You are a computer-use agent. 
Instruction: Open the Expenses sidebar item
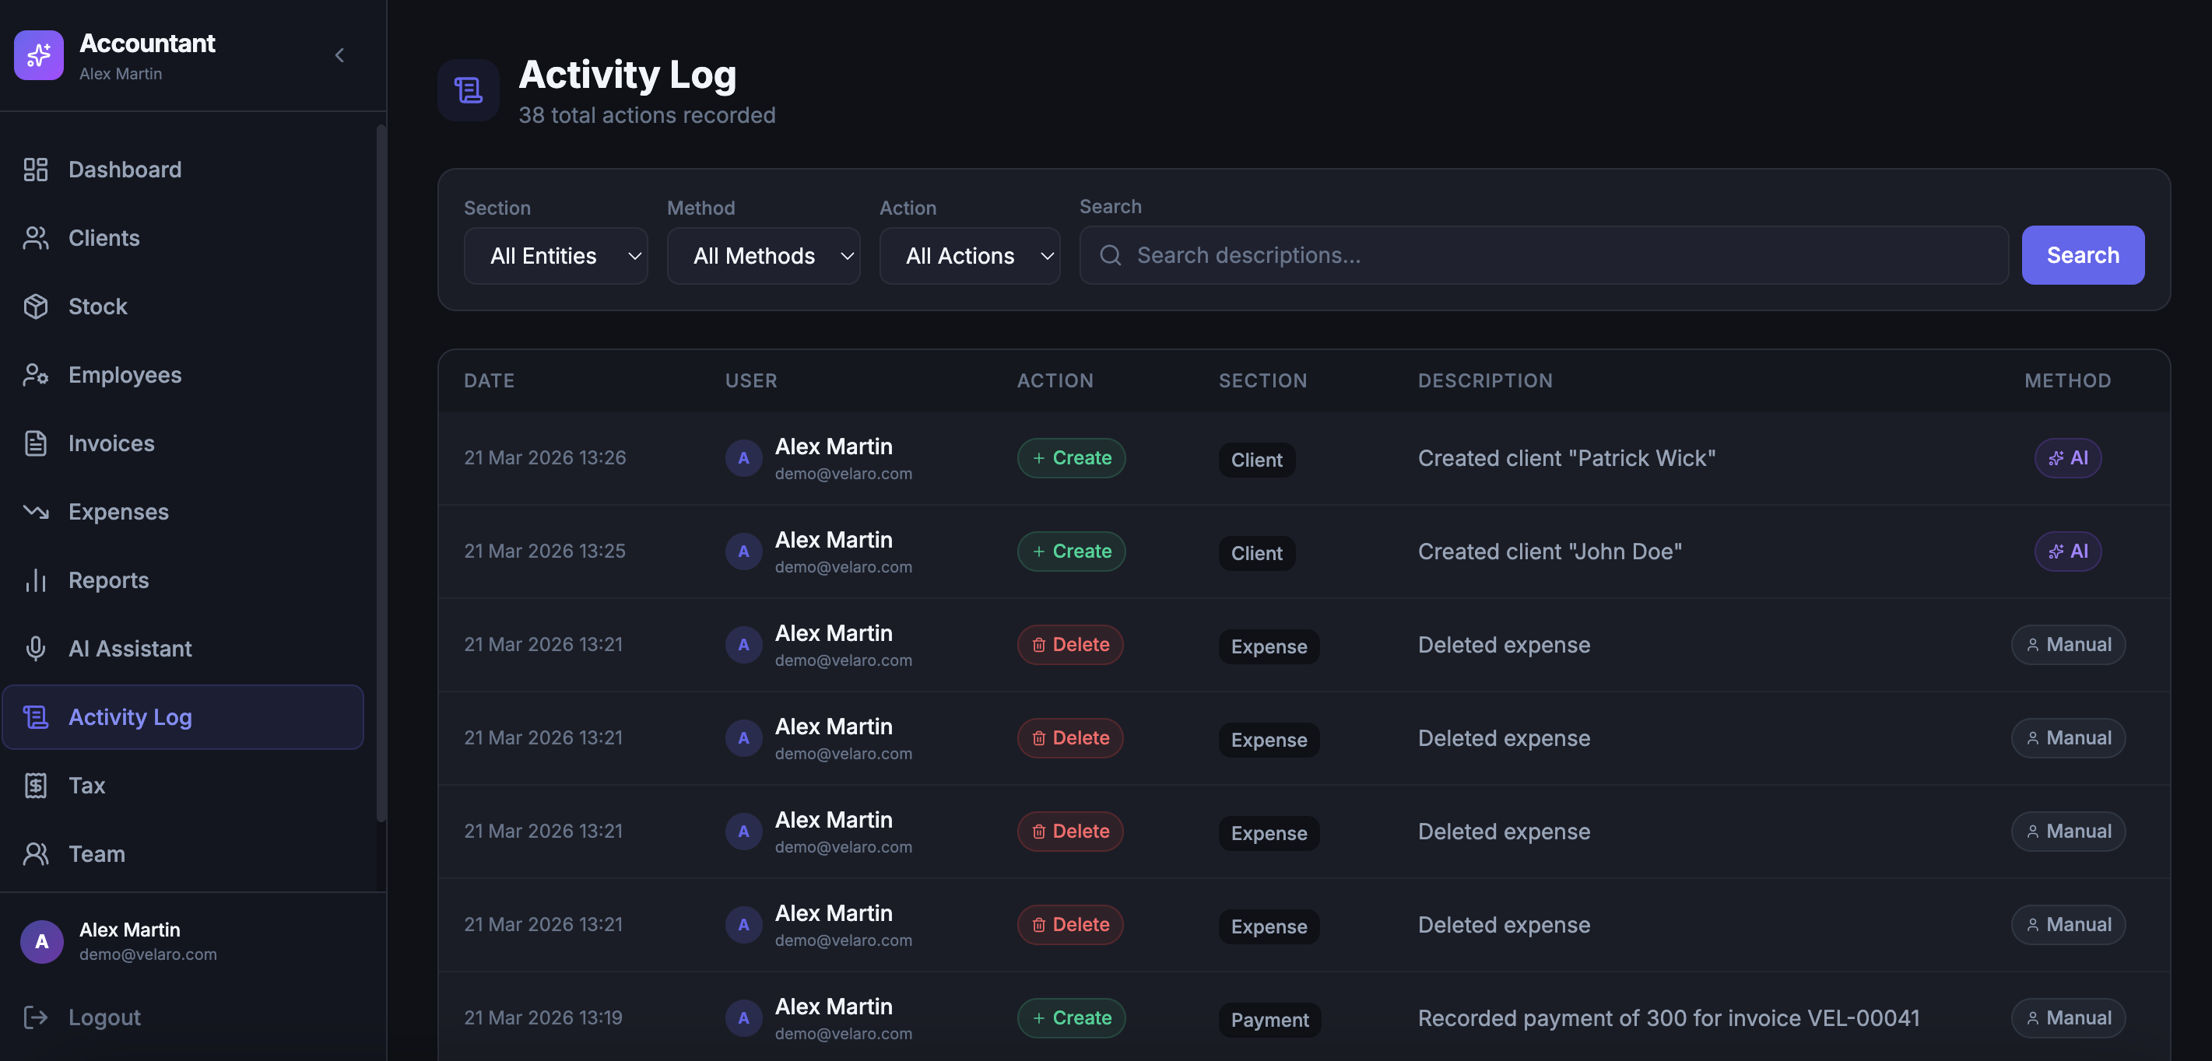click(x=118, y=512)
